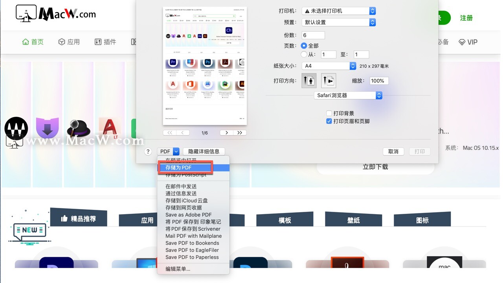This screenshot has width=503, height=283.
Task: Choose 存储为PDF from the menu
Action: coord(193,168)
